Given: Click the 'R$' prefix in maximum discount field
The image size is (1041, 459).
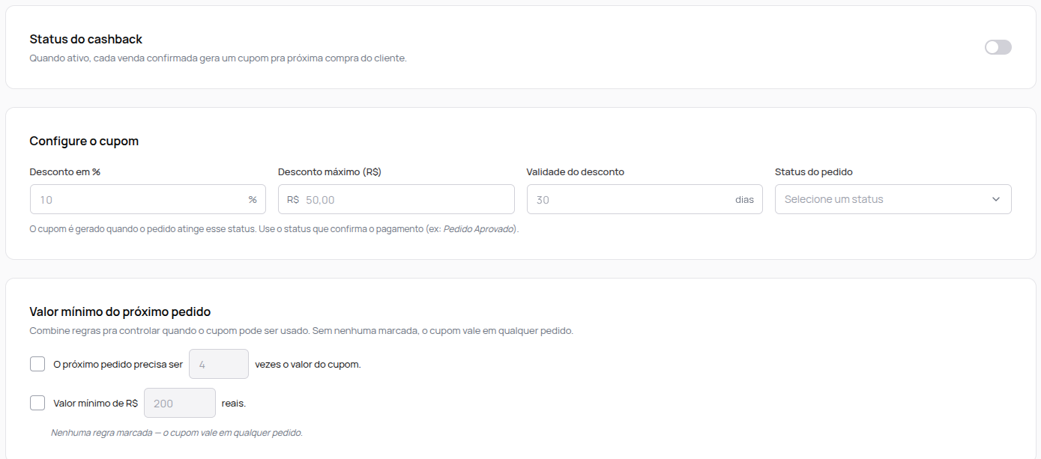Looking at the screenshot, I should coord(293,199).
